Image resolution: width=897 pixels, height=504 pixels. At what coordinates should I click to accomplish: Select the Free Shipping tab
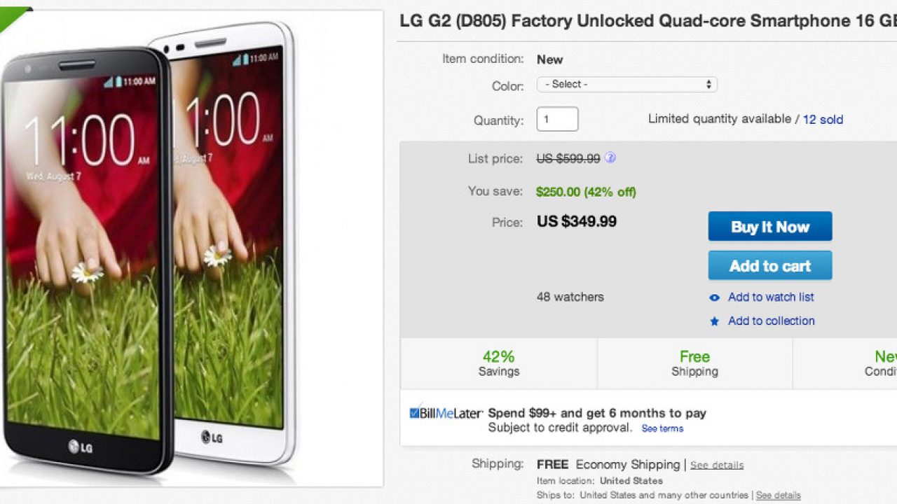tap(694, 363)
